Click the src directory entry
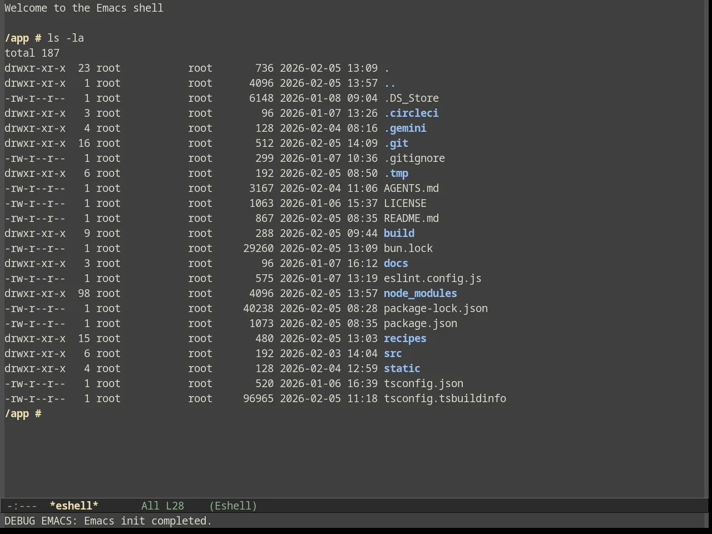The image size is (712, 534). pyautogui.click(x=393, y=353)
